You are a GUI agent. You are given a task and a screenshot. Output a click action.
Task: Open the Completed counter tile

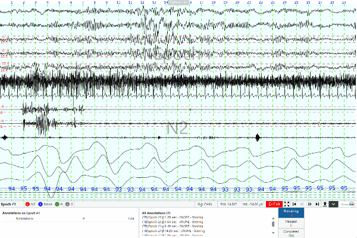pos(291,233)
